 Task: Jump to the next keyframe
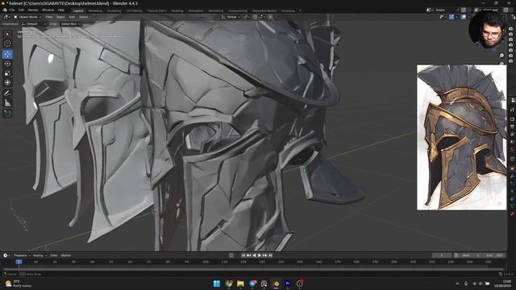265,255
